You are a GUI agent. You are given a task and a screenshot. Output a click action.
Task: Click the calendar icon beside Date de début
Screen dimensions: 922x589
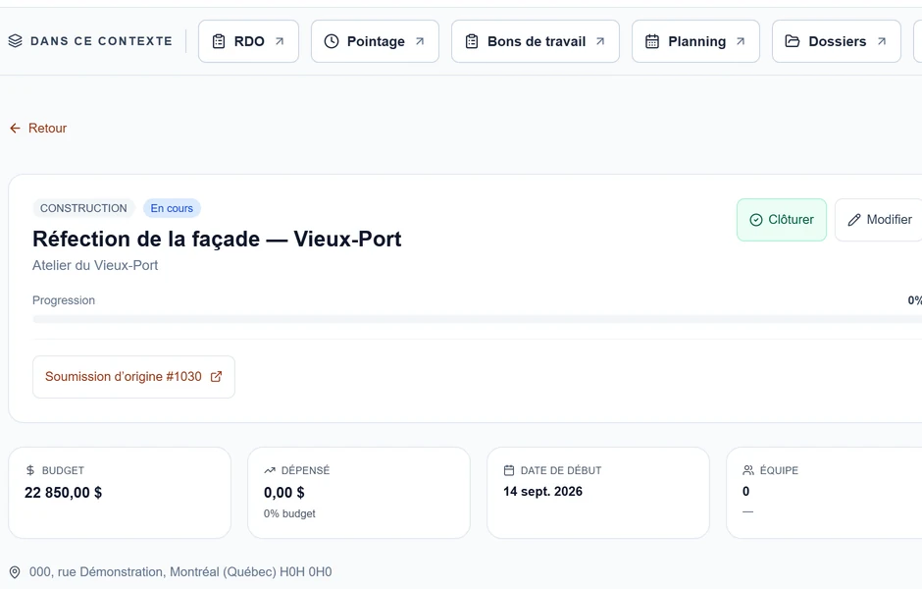click(x=509, y=470)
